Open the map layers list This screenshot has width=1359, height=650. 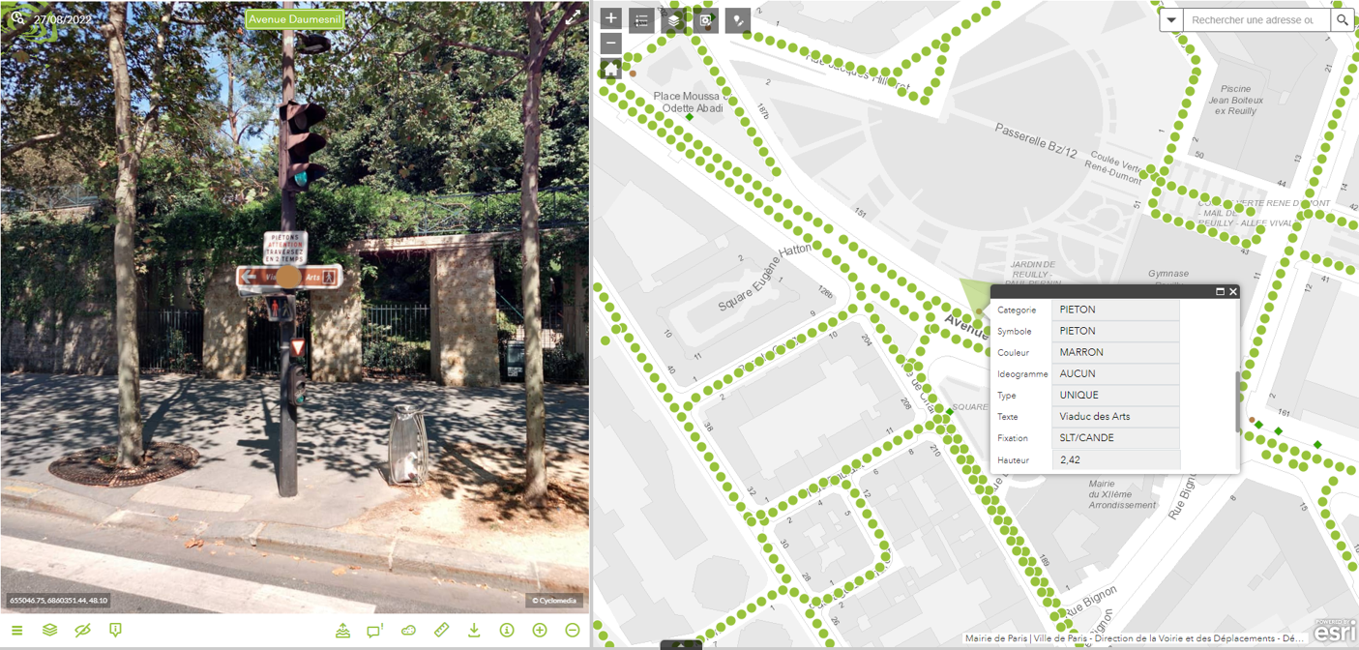[674, 20]
